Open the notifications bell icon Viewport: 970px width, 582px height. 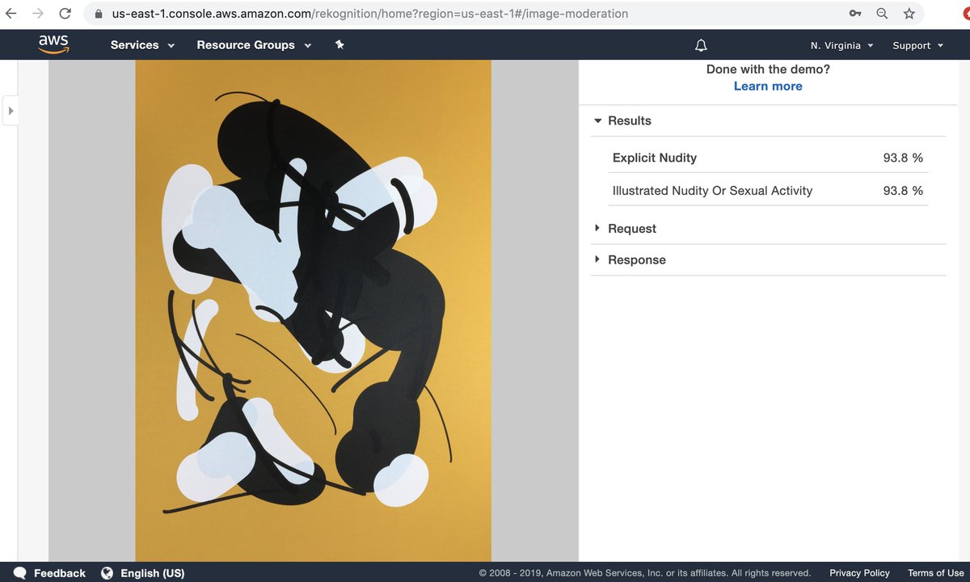[701, 45]
